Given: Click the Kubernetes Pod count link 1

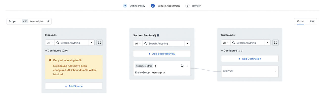Looking at the screenshot, I should (155, 66).
